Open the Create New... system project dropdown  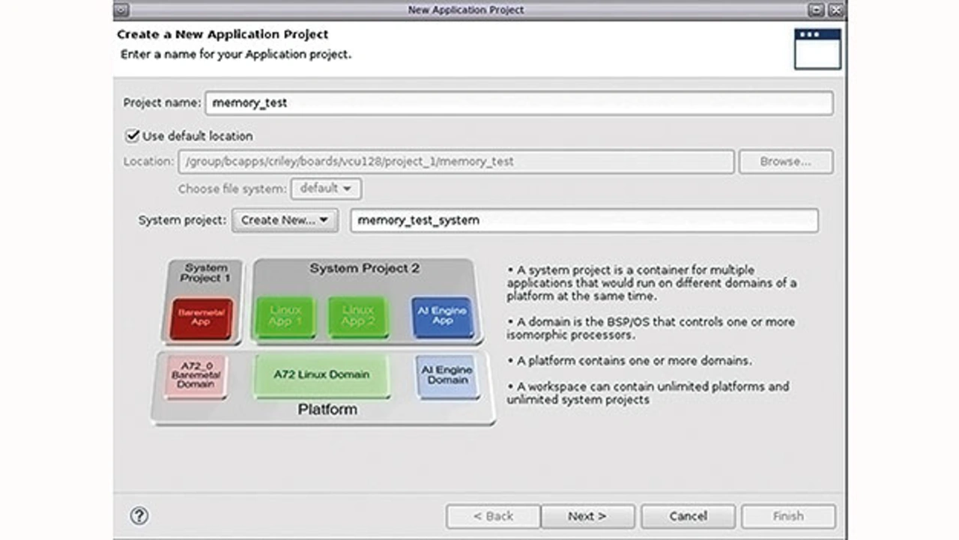tap(285, 220)
